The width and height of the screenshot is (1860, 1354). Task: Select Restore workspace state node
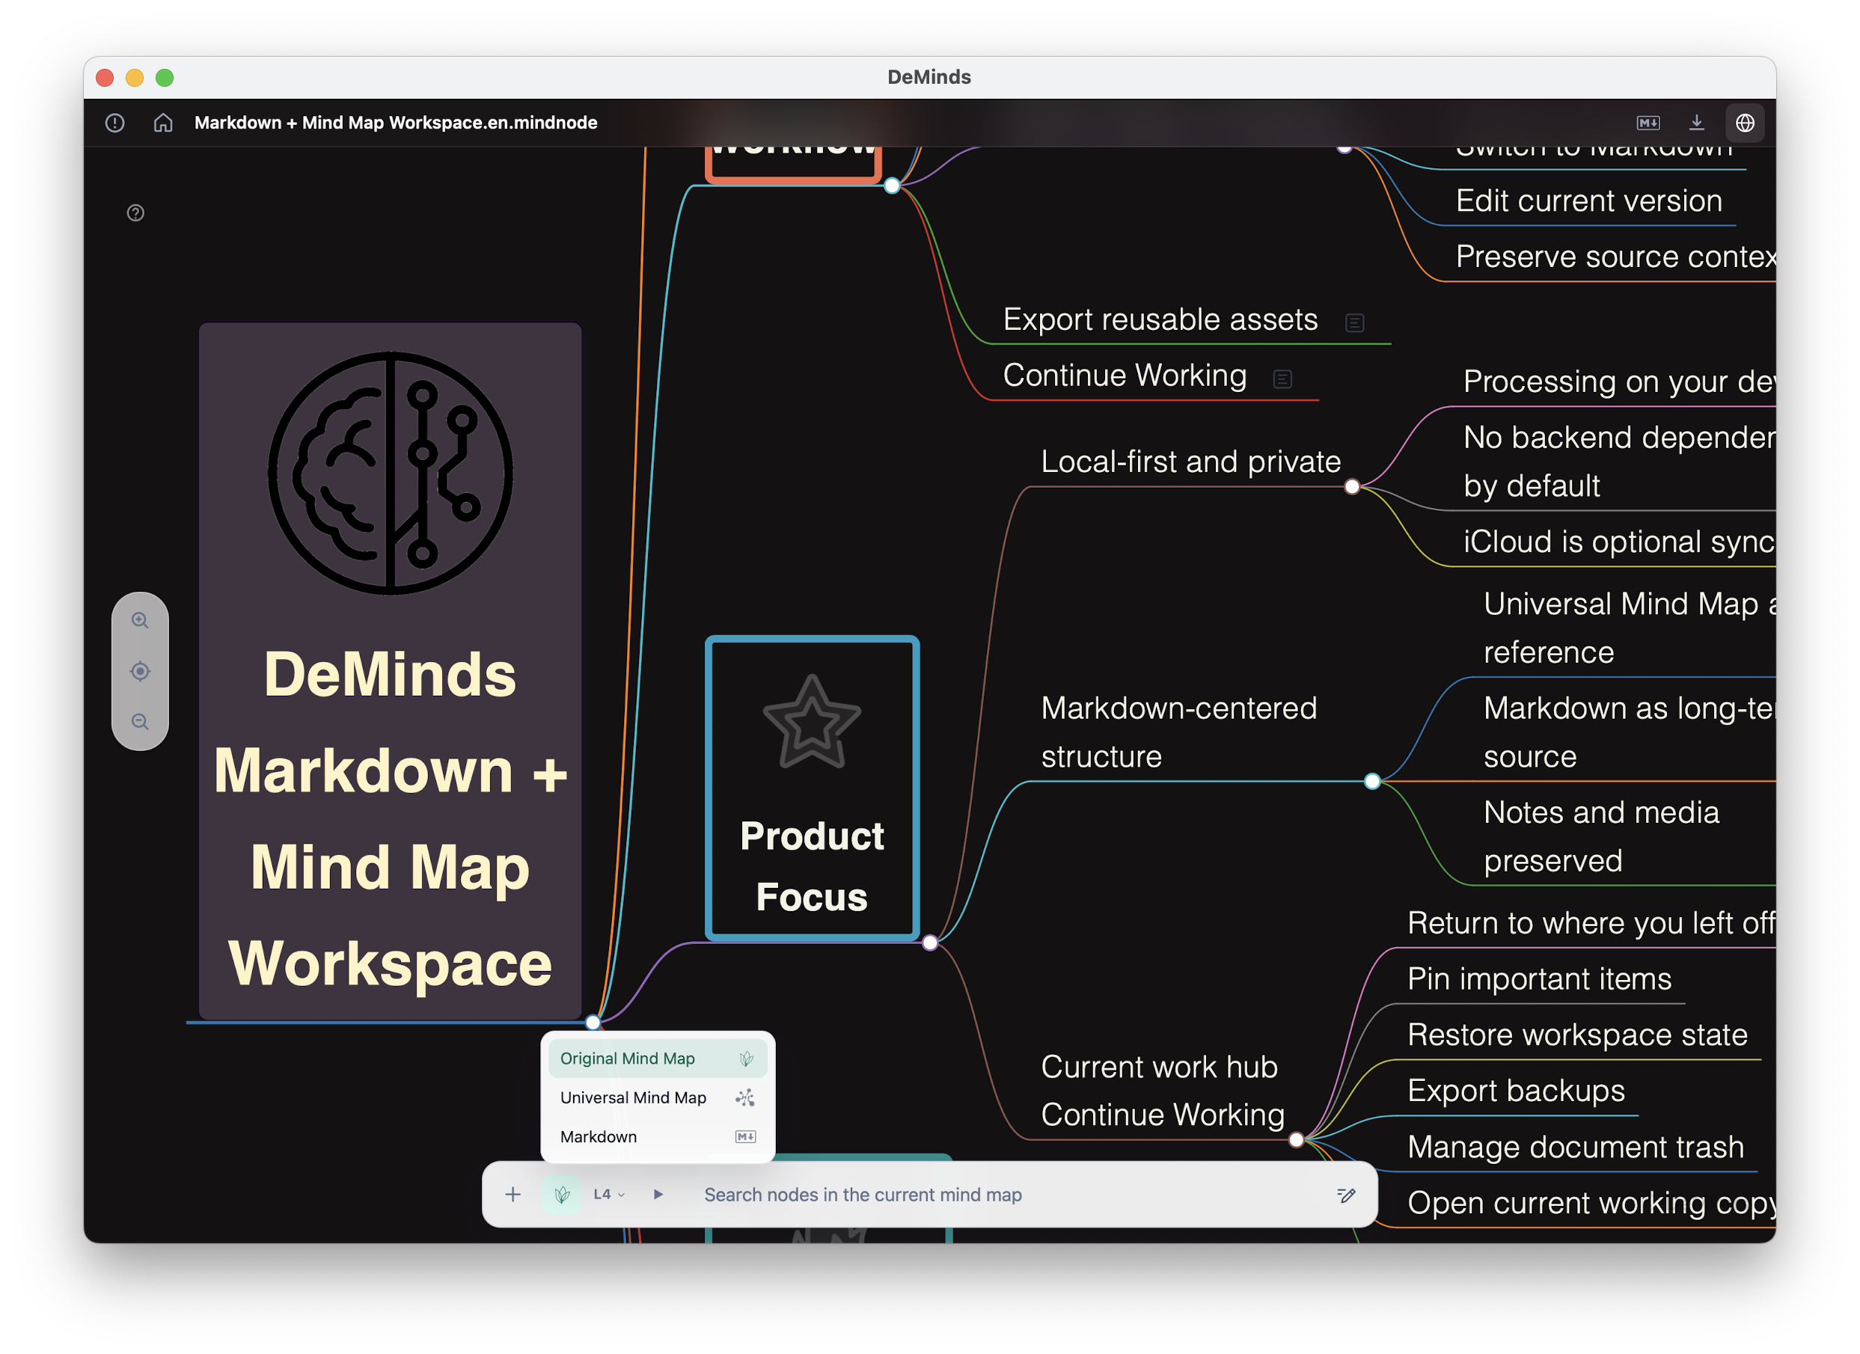pyautogui.click(x=1577, y=1035)
